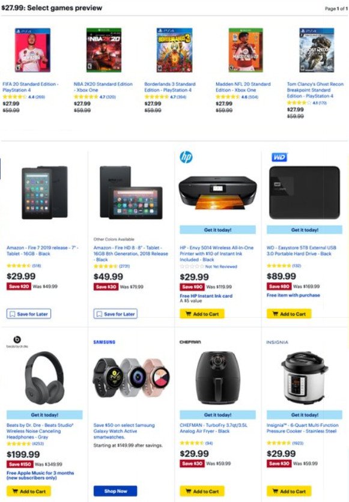The image size is (349, 502).
Task: Open FIFA 20 game cover thumbnail
Action: pos(32,50)
